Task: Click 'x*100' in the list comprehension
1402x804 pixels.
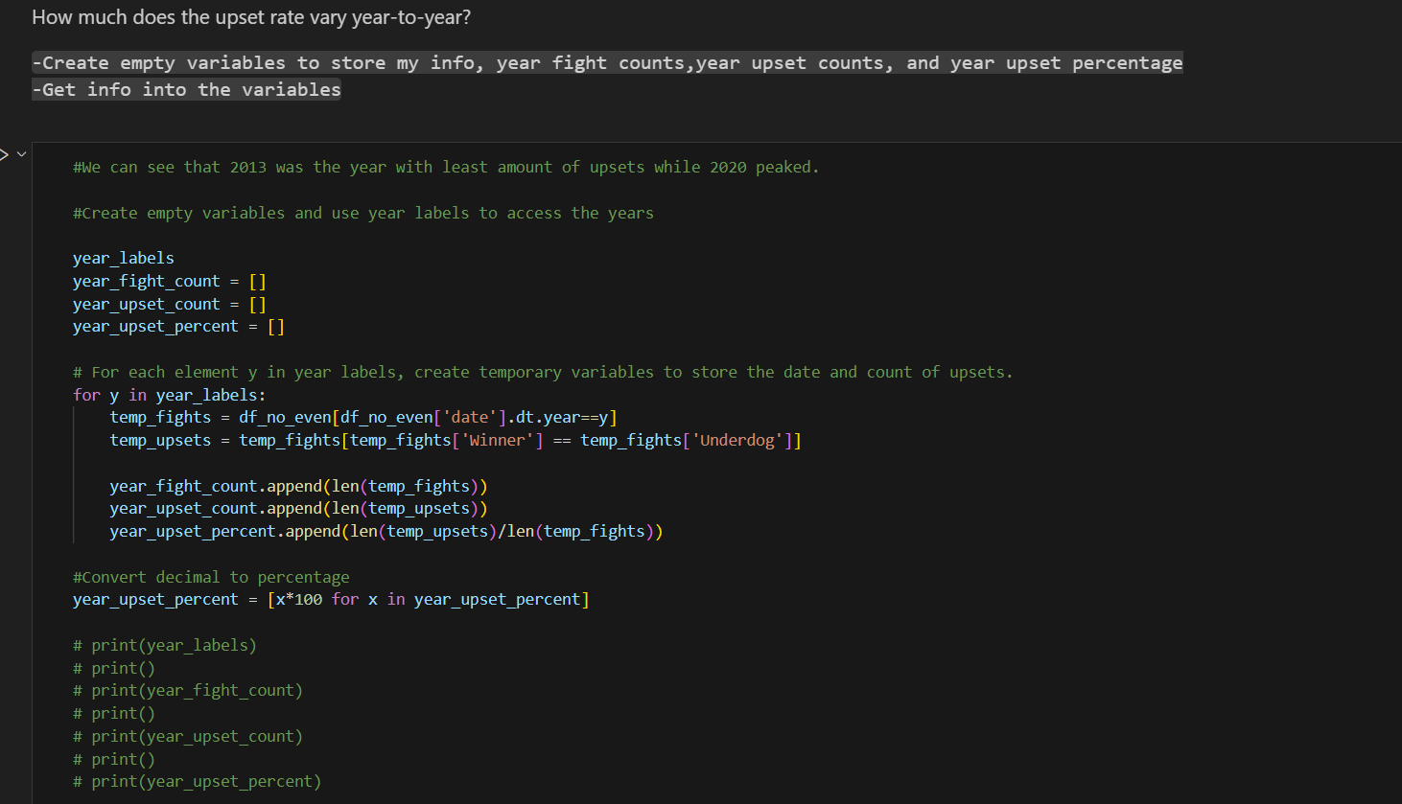Action: tap(299, 600)
